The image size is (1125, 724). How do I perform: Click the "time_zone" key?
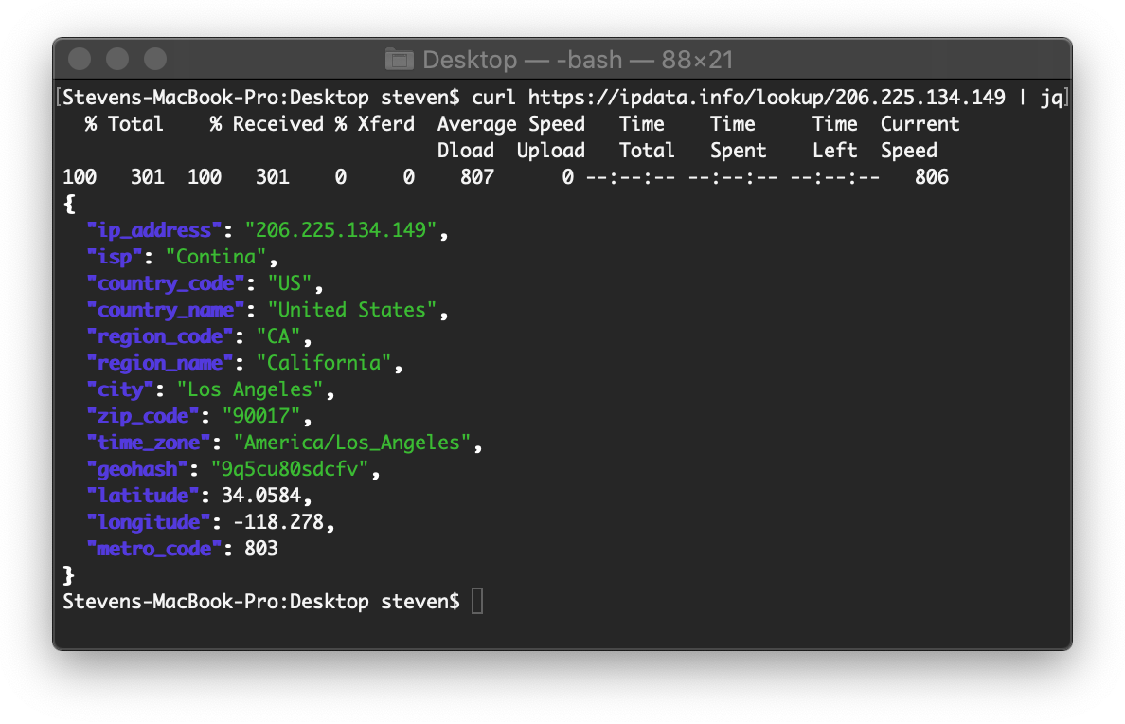pyautogui.click(x=149, y=443)
